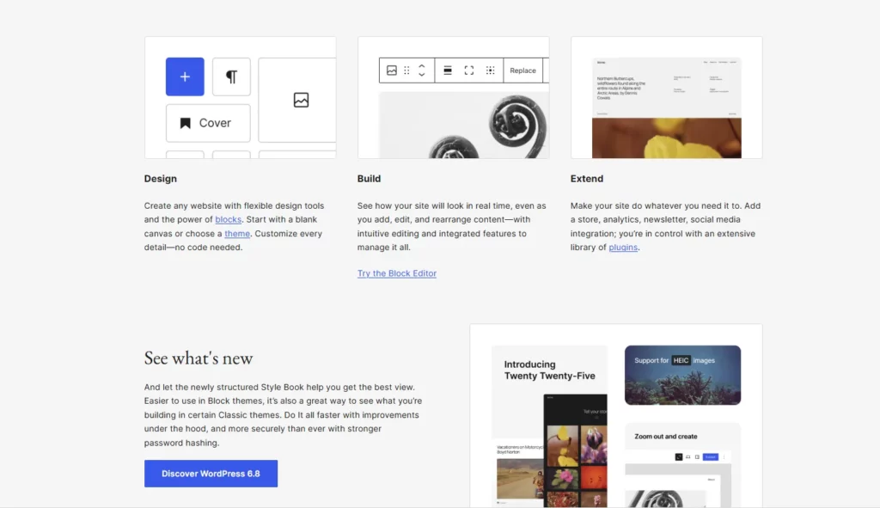Open the plugins link
The image size is (880, 508).
[x=624, y=247]
